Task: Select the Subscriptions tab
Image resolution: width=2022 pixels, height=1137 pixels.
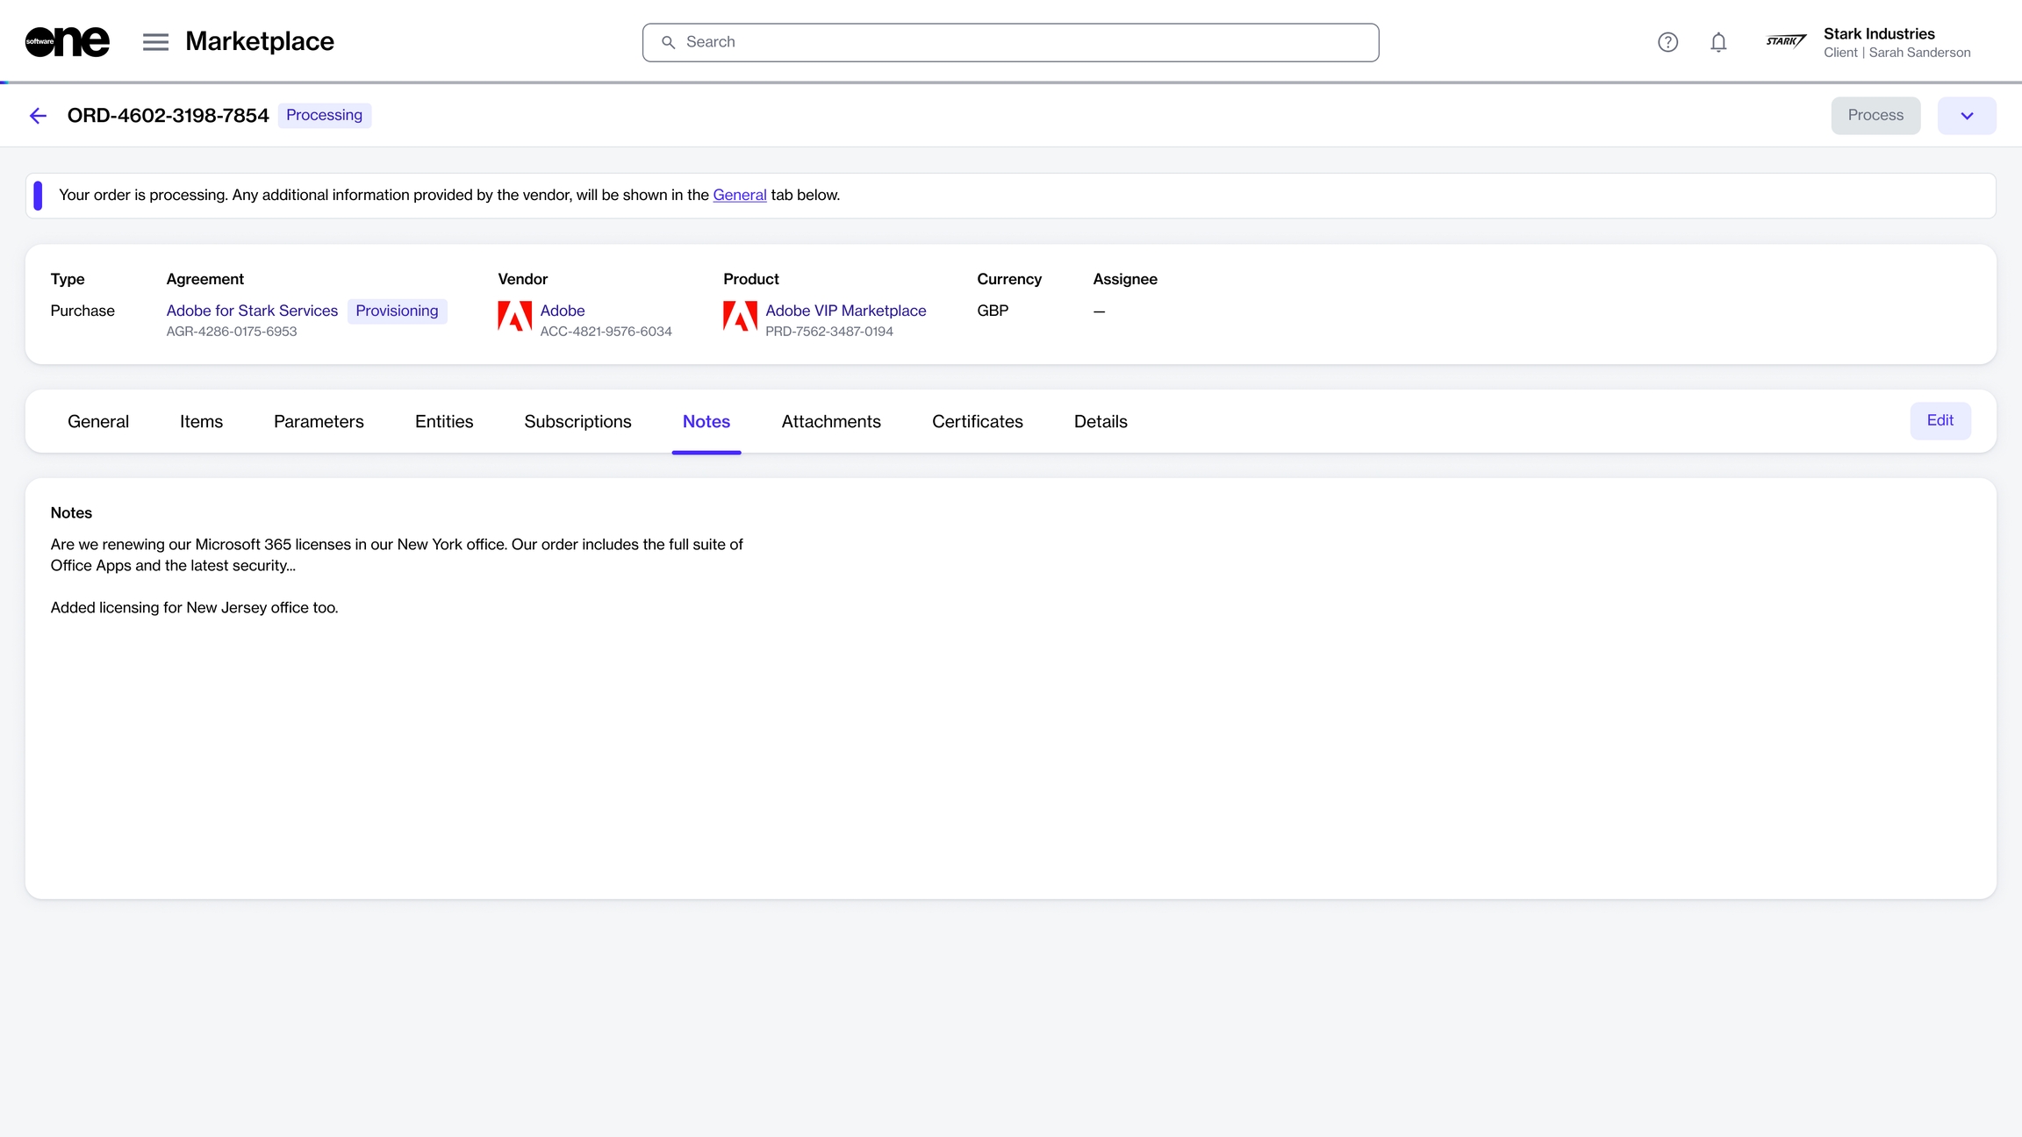Action: [x=577, y=421]
